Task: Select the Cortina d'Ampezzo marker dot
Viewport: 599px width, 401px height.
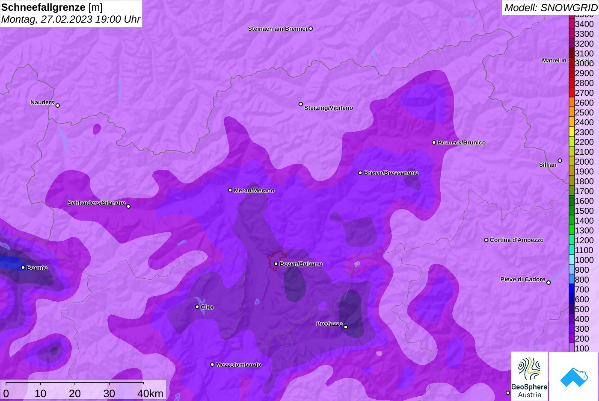Action: click(x=486, y=240)
